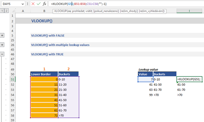Click the lookup value cell containing 7
The image size is (204, 122).
tap(145, 79)
